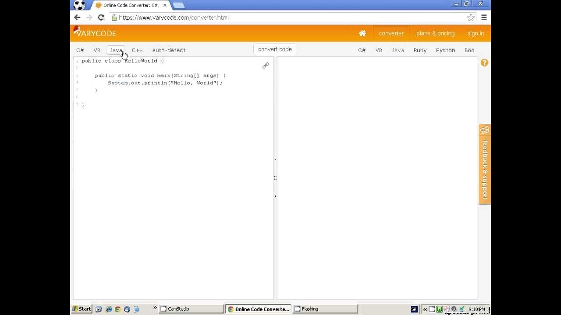Launch Internet Explorer from quick launch
Image resolution: width=561 pixels, height=315 pixels.
point(108,309)
